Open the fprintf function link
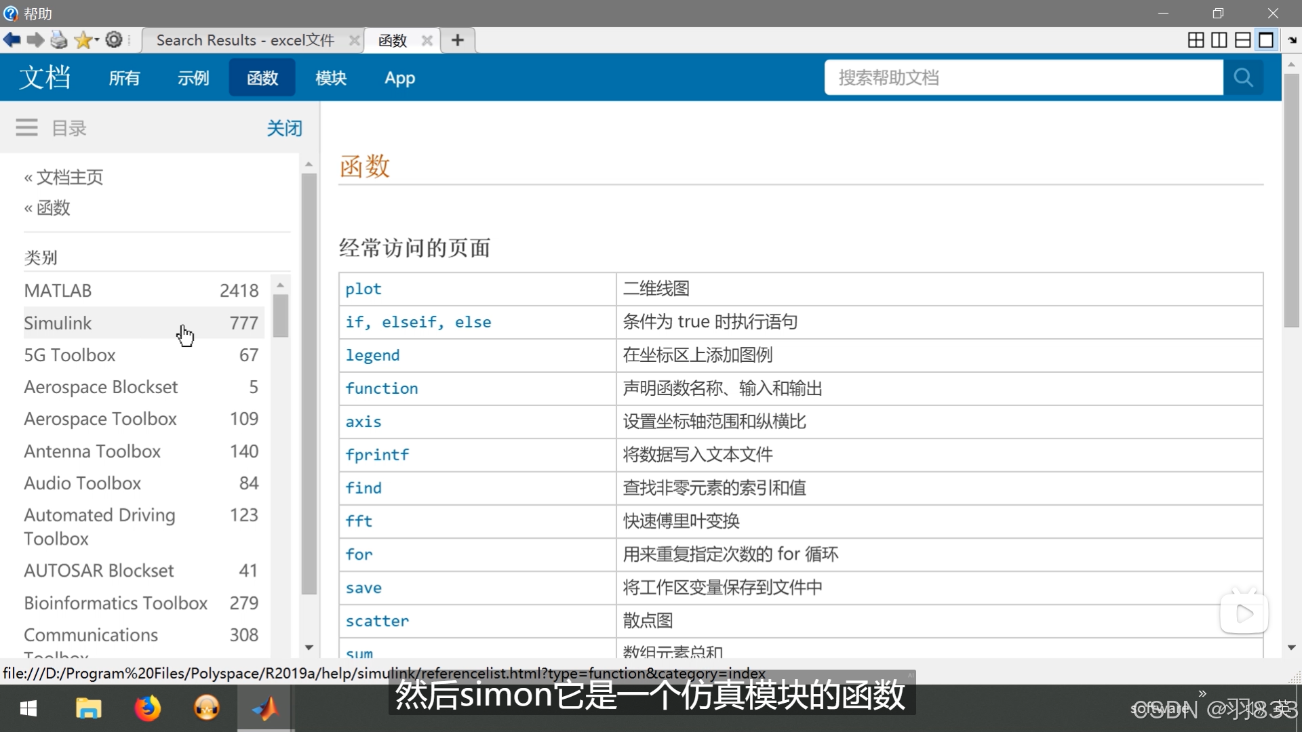The width and height of the screenshot is (1302, 732). click(x=377, y=455)
